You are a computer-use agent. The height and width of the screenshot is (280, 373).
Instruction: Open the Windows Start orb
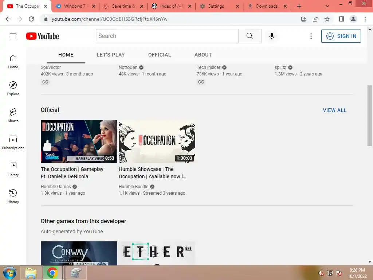(x=10, y=273)
